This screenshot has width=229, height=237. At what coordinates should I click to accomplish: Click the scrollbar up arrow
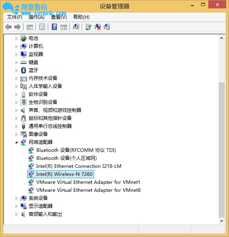(221, 38)
